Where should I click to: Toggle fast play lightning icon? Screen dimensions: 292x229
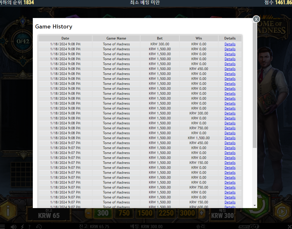click(22, 227)
